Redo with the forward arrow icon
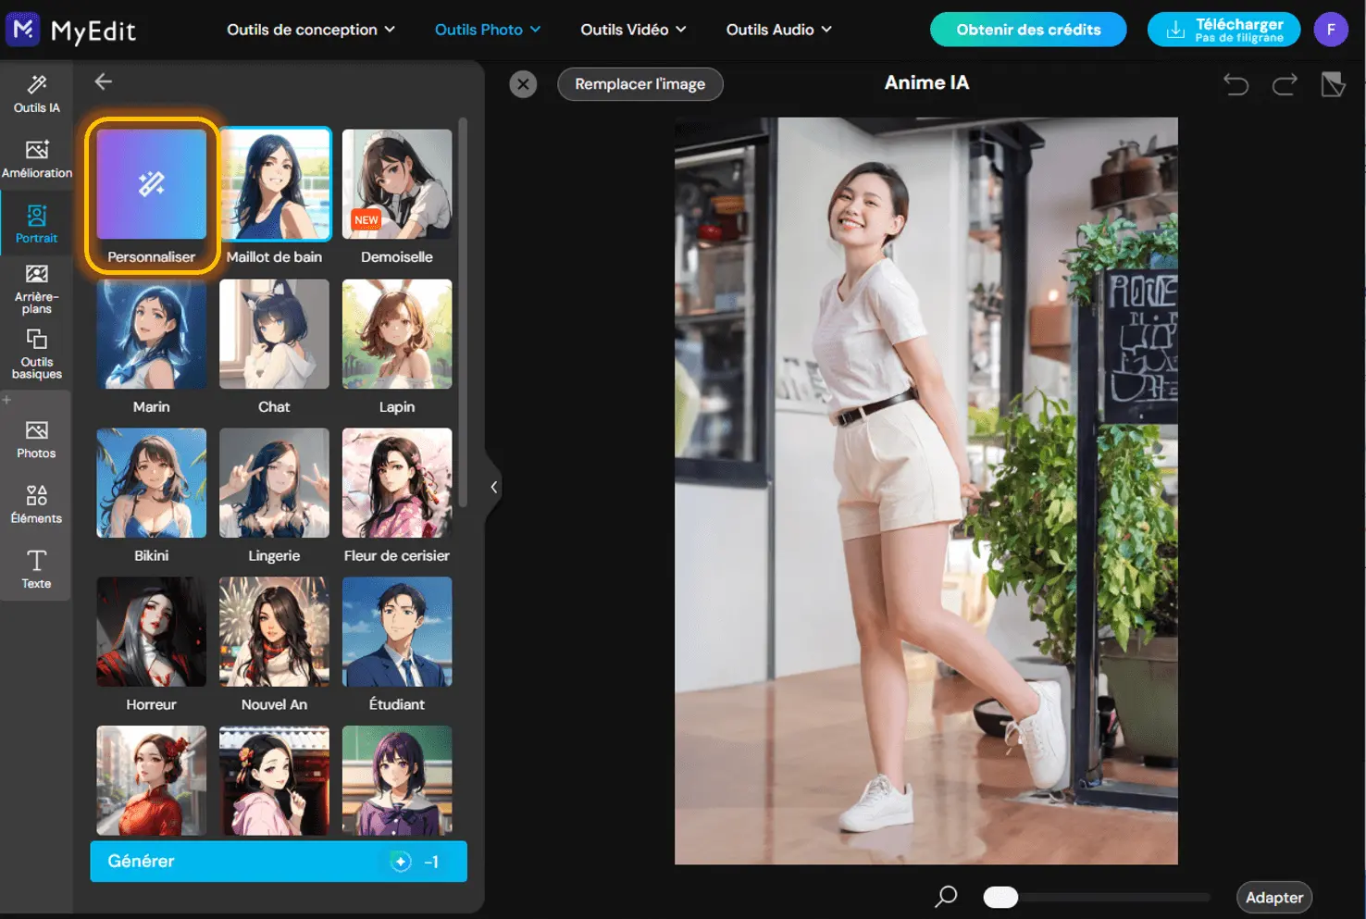 coord(1285,85)
